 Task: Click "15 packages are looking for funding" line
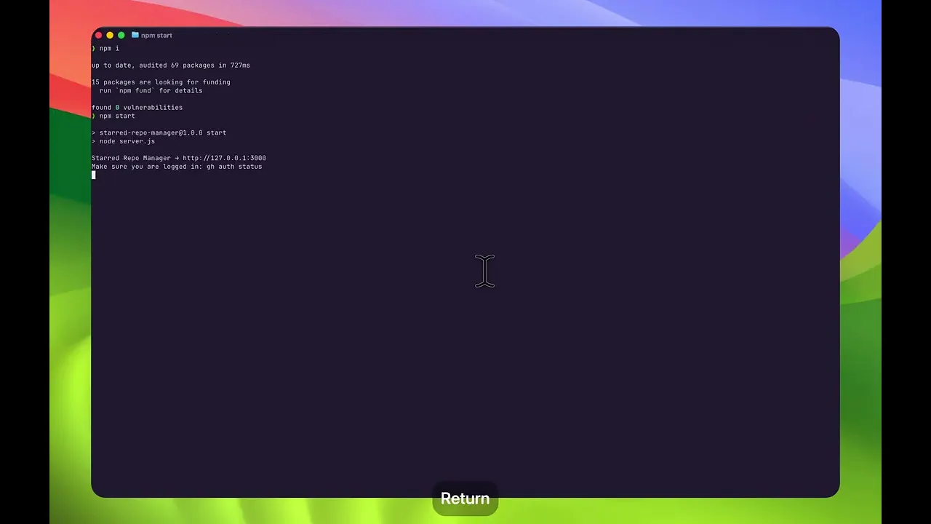coord(161,82)
